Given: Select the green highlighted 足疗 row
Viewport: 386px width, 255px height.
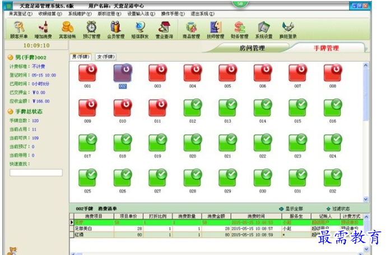Looking at the screenshot, I should tap(219, 222).
